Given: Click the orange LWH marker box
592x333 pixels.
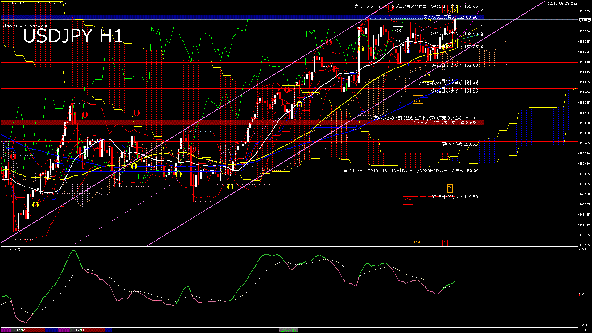Looking at the screenshot, I should pyautogui.click(x=417, y=101).
